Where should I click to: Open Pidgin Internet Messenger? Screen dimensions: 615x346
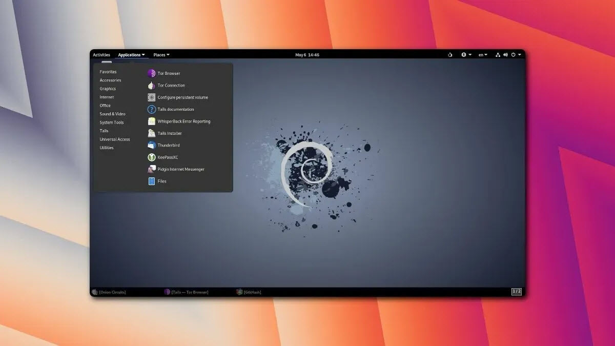pyautogui.click(x=180, y=169)
